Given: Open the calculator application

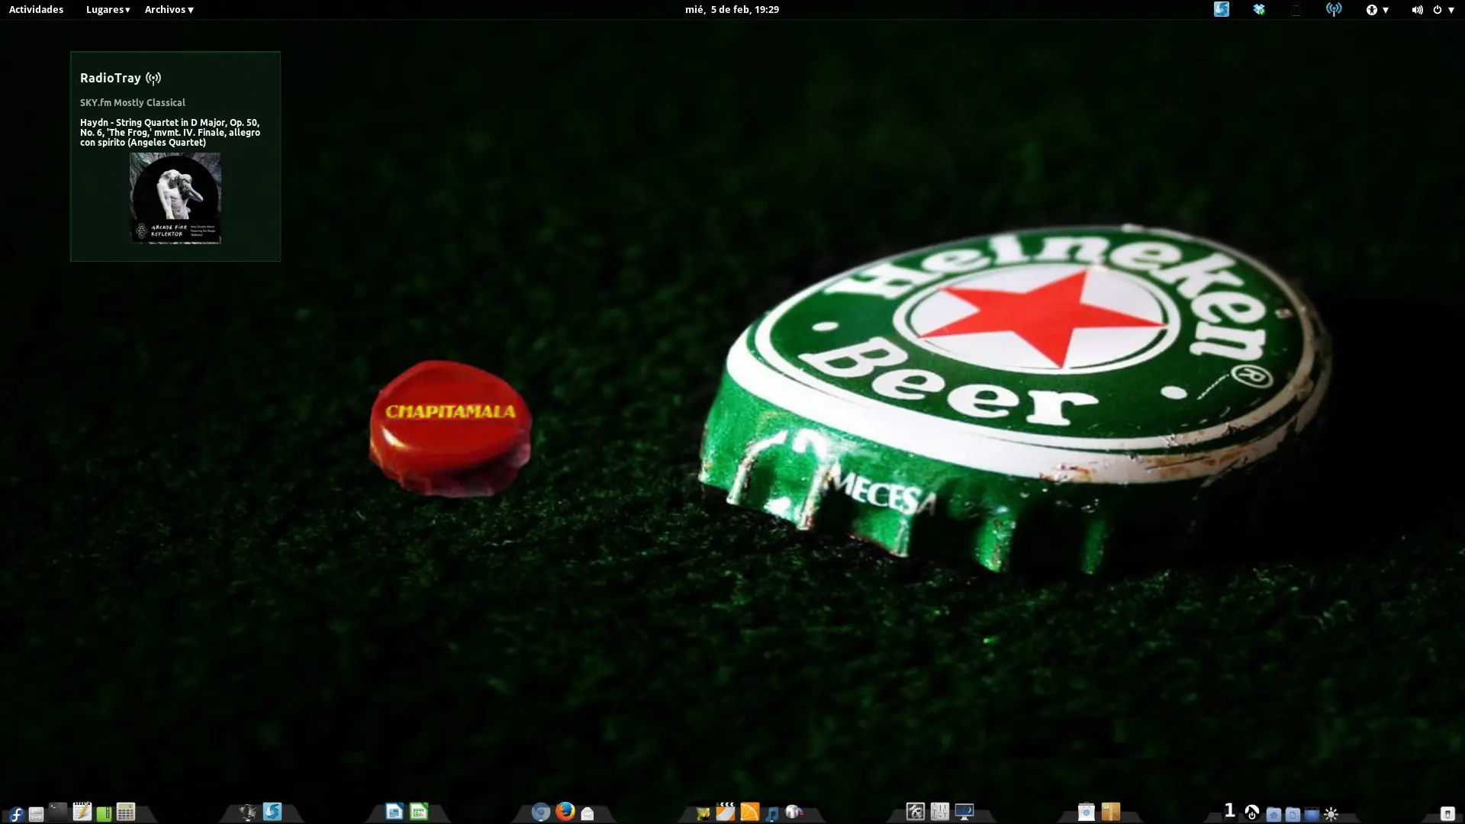Looking at the screenshot, I should (125, 812).
